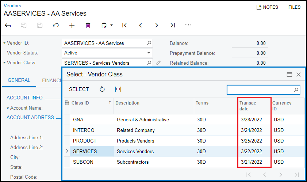Open the FILES panel
This screenshot has width=307, height=182.
(x=294, y=7)
